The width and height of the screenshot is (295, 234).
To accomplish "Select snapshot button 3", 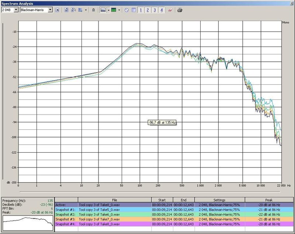I will coord(155,10).
